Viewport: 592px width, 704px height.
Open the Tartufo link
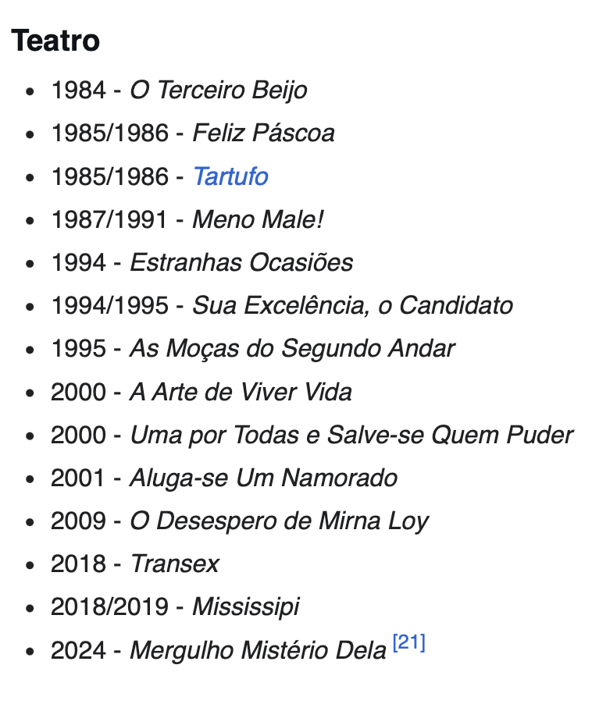click(x=230, y=176)
